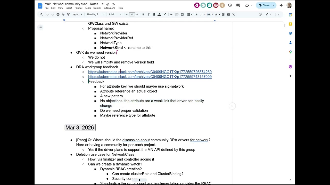The height and width of the screenshot is (185, 330).
Task: Open the Google Docs home icon
Action: point(40,6)
